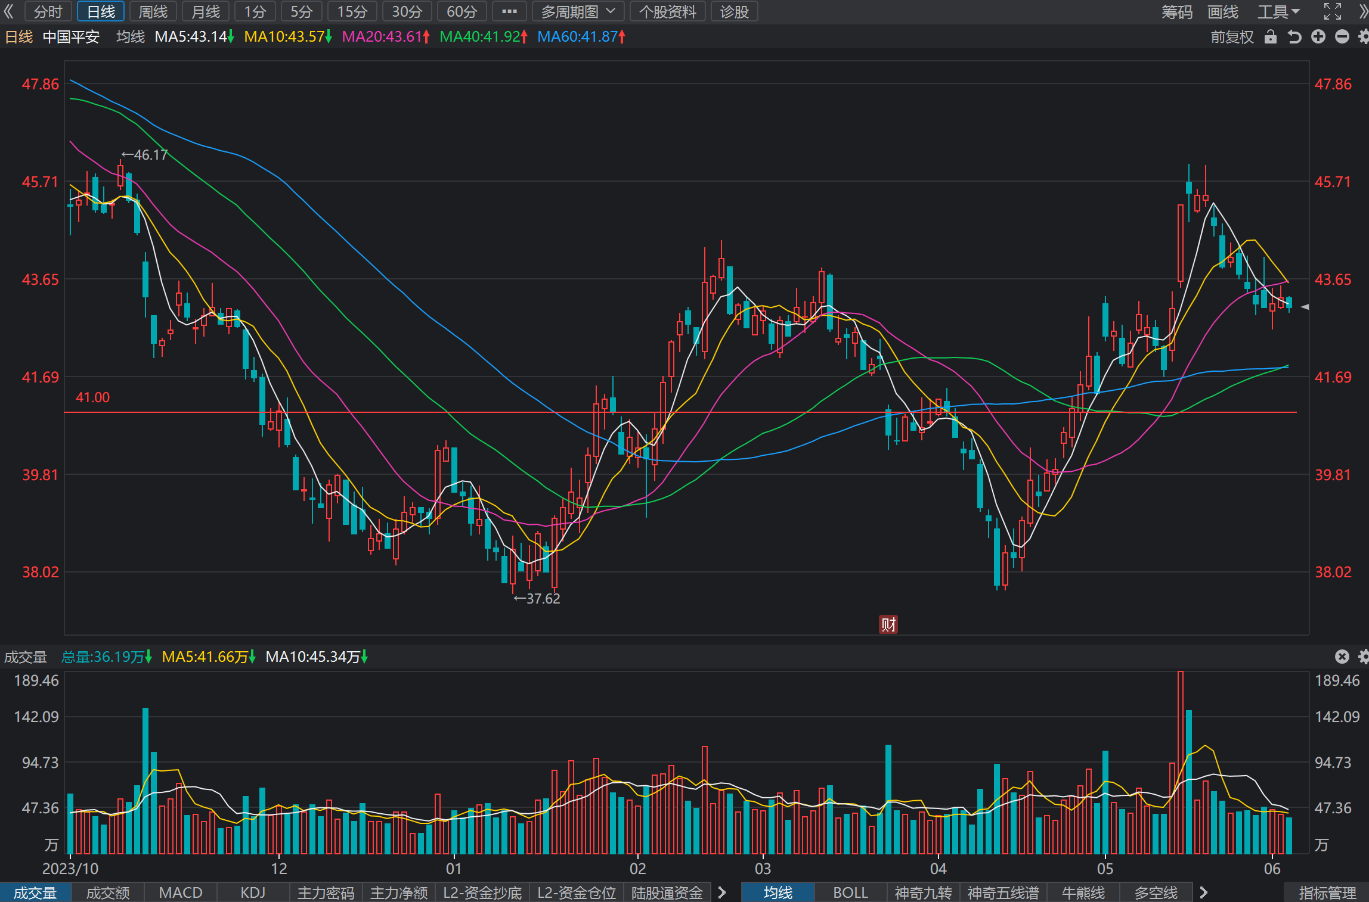Select the 日线 daily chart tab
The width and height of the screenshot is (1369, 902).
101,11
